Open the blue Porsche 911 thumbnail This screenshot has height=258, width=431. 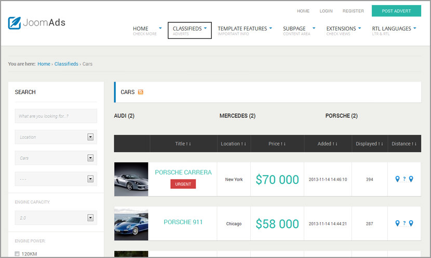pos(131,224)
